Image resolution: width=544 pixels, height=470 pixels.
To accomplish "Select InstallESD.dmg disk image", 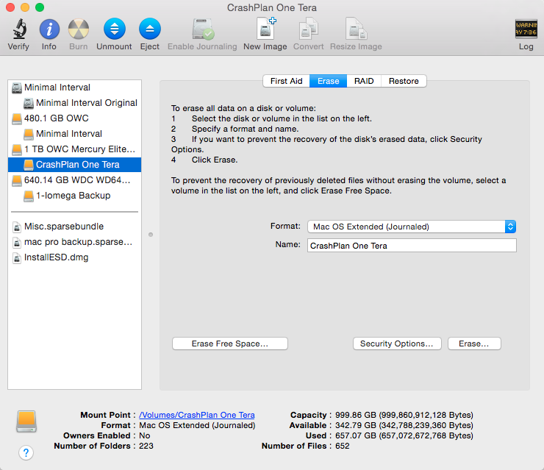I will click(74, 257).
